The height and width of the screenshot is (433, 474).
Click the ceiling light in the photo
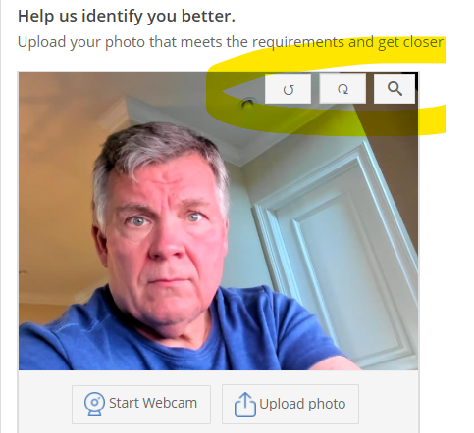click(x=247, y=103)
